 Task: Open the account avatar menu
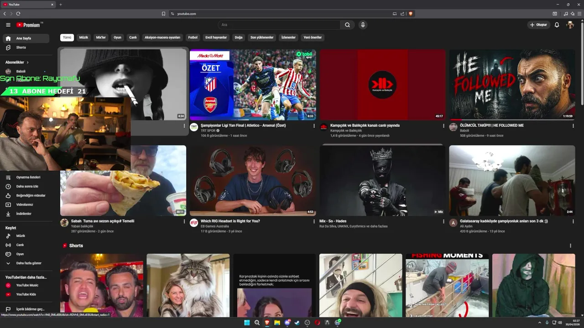(570, 25)
